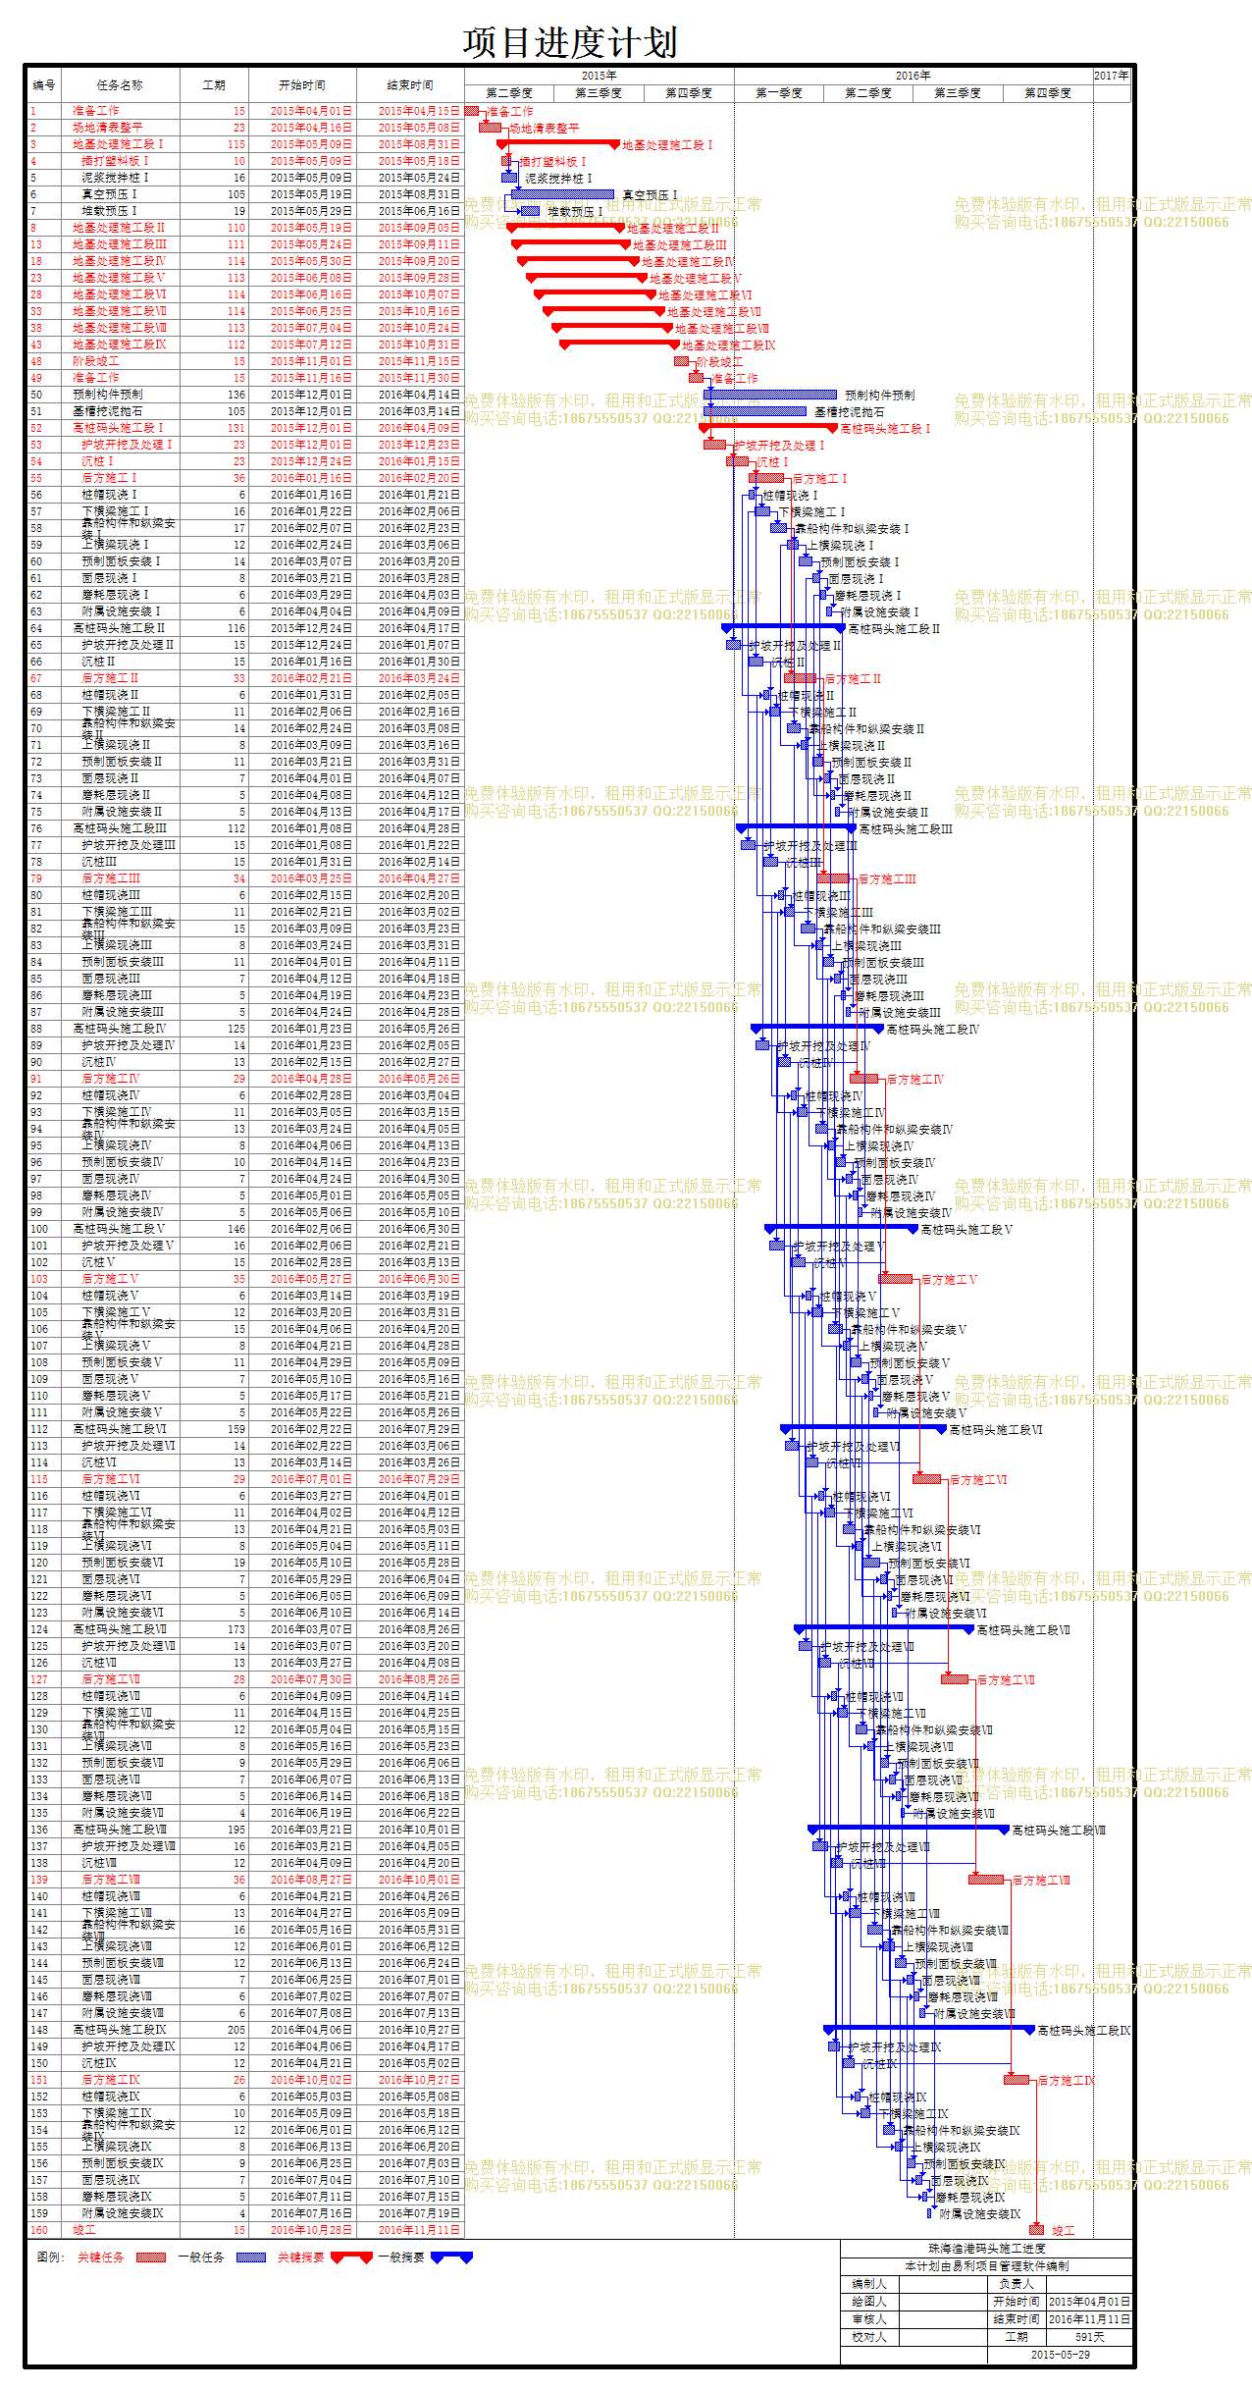Click the 堆载预压Ⅰ blue Gantt bar
Viewport: 1252px width, 2390px height.
tap(530, 211)
